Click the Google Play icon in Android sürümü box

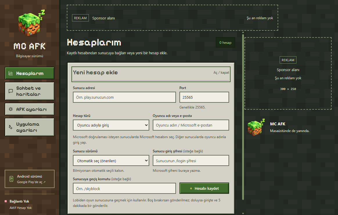pos(11,179)
